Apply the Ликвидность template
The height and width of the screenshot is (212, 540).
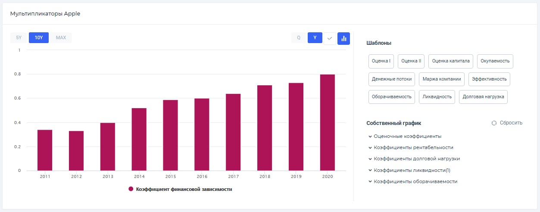[x=437, y=97]
